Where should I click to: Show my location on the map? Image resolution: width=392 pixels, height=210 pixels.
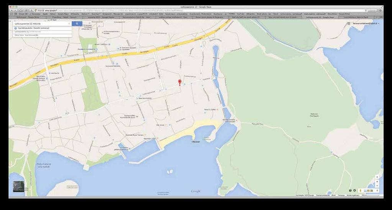pos(377,177)
